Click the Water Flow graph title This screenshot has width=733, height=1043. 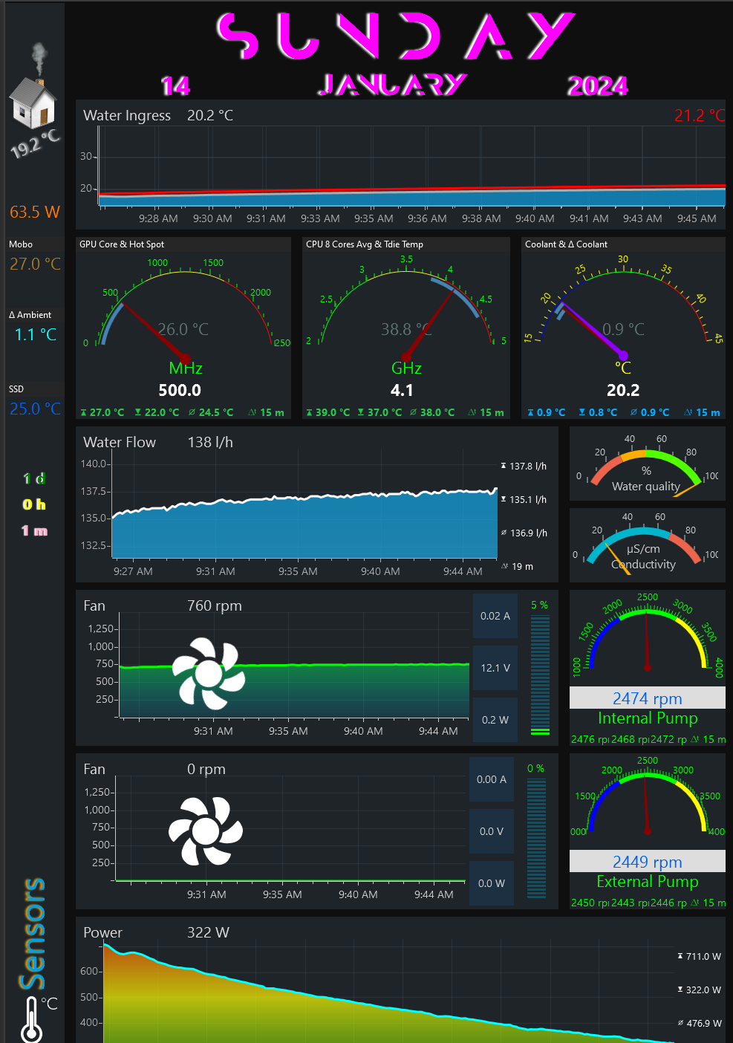(x=120, y=442)
